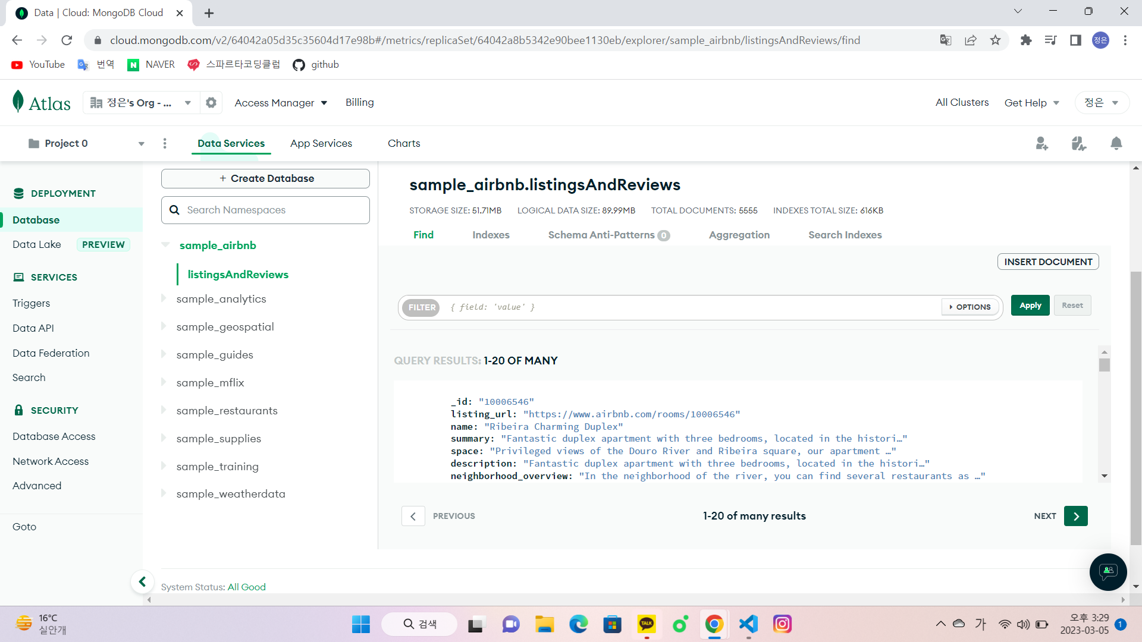Reload the browser page
The height and width of the screenshot is (642, 1142).
tap(67, 40)
